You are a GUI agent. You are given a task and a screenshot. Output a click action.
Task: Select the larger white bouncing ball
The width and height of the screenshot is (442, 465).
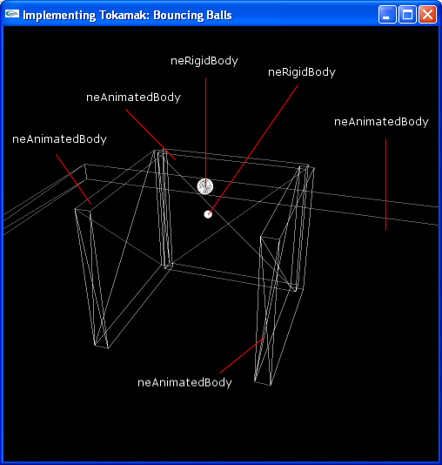[x=205, y=186]
